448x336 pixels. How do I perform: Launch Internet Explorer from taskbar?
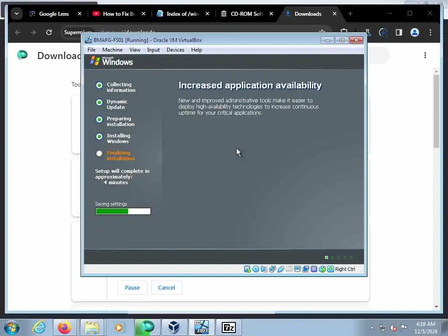[39, 327]
